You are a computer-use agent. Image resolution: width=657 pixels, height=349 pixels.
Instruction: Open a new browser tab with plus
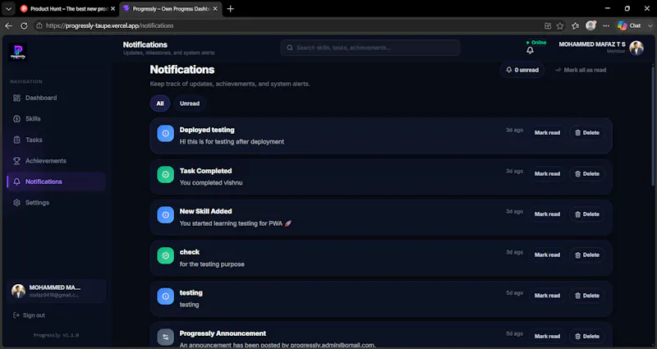[x=230, y=8]
